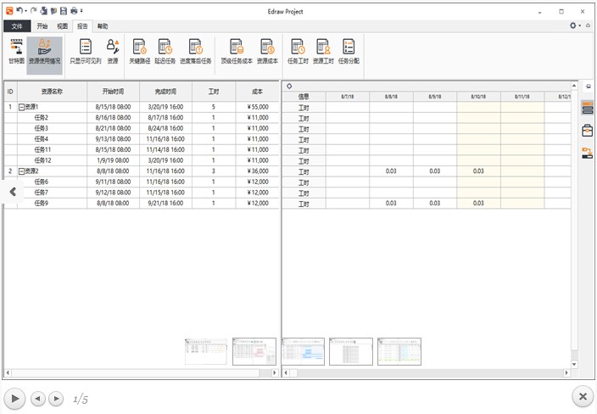The width and height of the screenshot is (597, 414).
Task: Click the 只显示可见列 report icon
Action: pyautogui.click(x=85, y=52)
